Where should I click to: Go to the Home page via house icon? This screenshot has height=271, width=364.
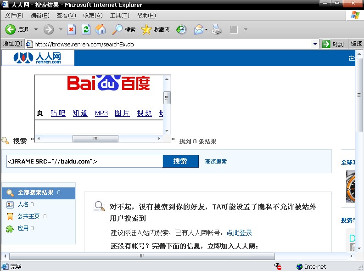pyautogui.click(x=101, y=29)
